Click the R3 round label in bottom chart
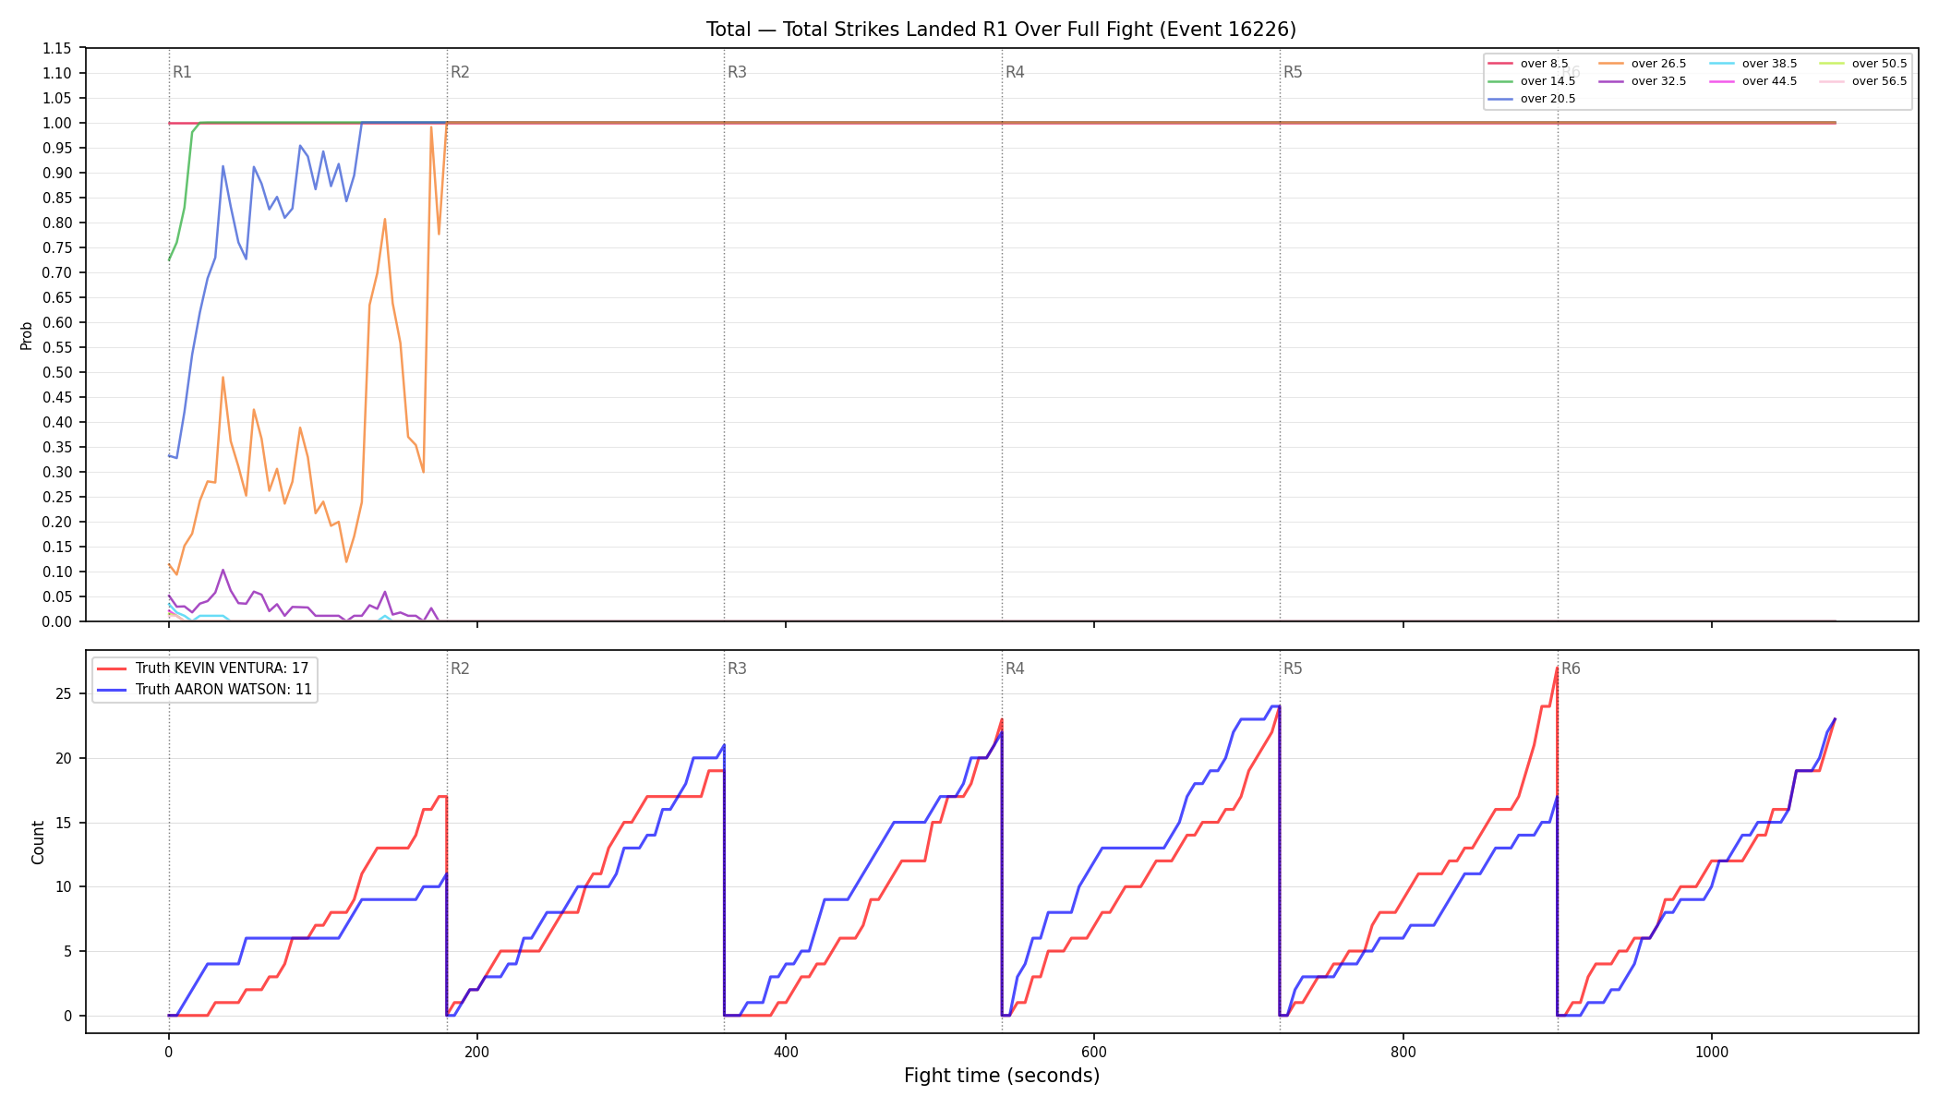This screenshot has height=1108, width=1939. [737, 668]
